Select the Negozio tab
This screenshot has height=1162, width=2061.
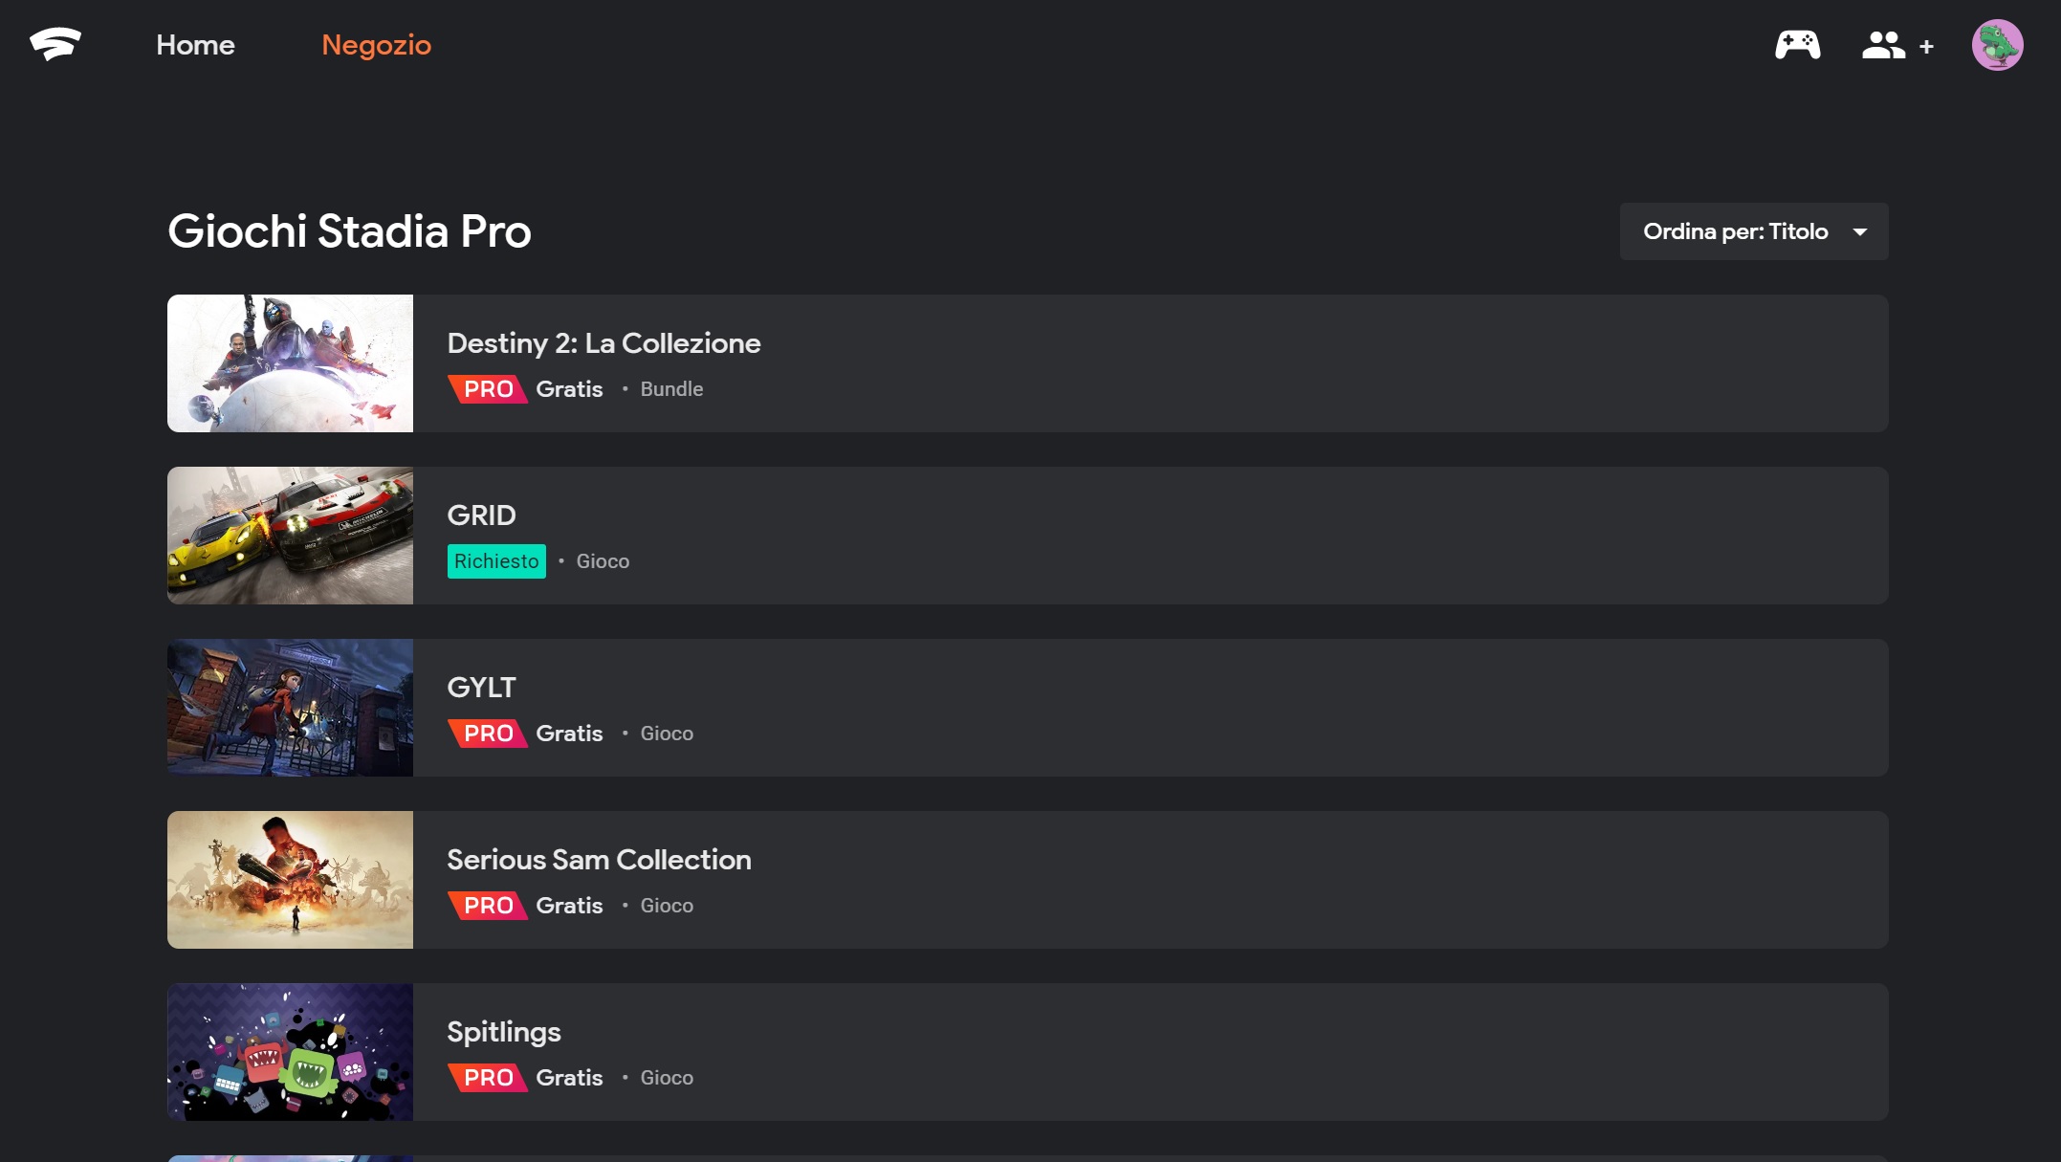(x=377, y=45)
